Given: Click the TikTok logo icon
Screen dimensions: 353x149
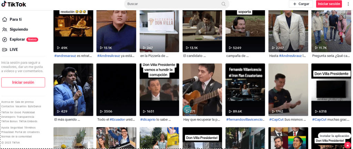Looking at the screenshot, I should (x=4, y=4).
